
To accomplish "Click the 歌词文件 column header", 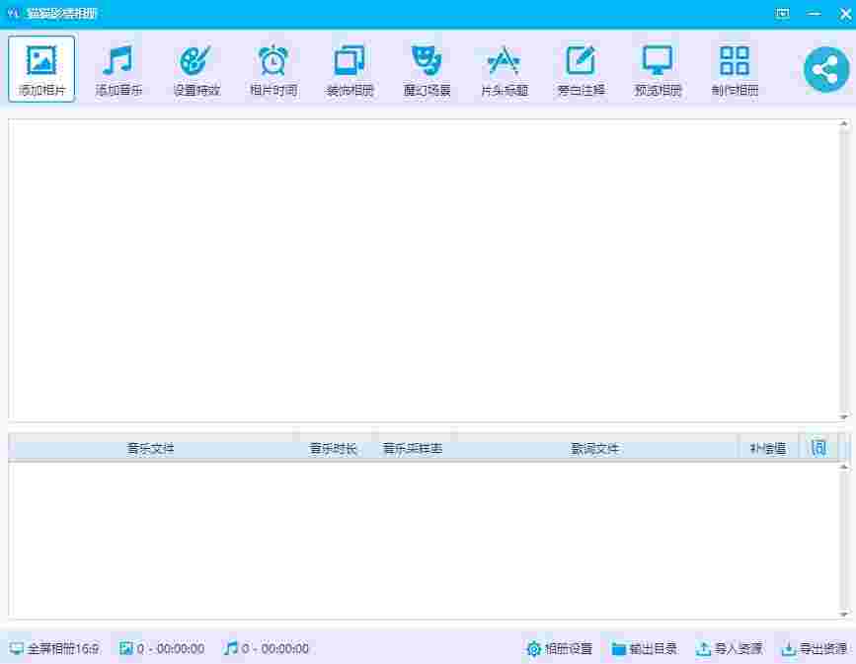I will coord(595,448).
